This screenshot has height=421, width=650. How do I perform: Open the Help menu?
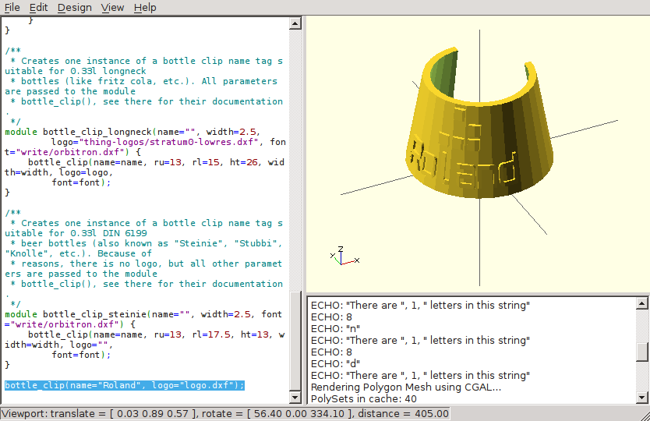pos(145,8)
